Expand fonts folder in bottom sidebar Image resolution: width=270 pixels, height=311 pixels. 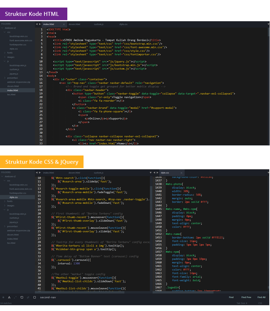[5, 201]
